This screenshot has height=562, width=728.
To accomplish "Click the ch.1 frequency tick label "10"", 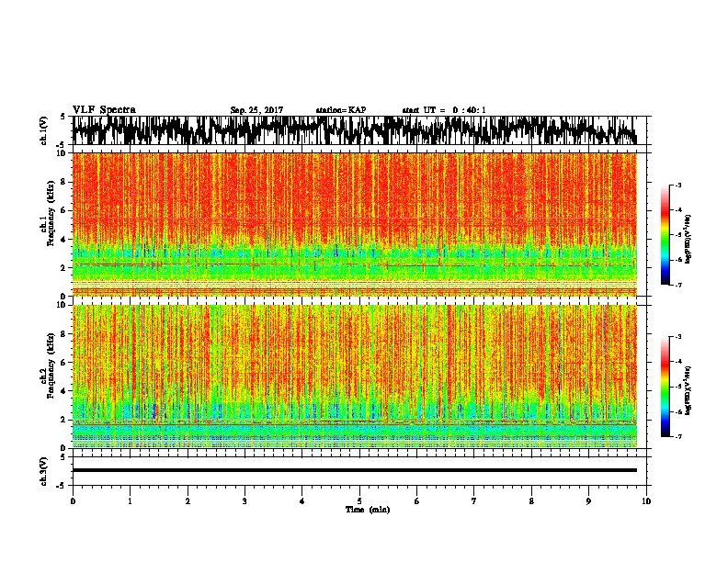I will (x=63, y=153).
